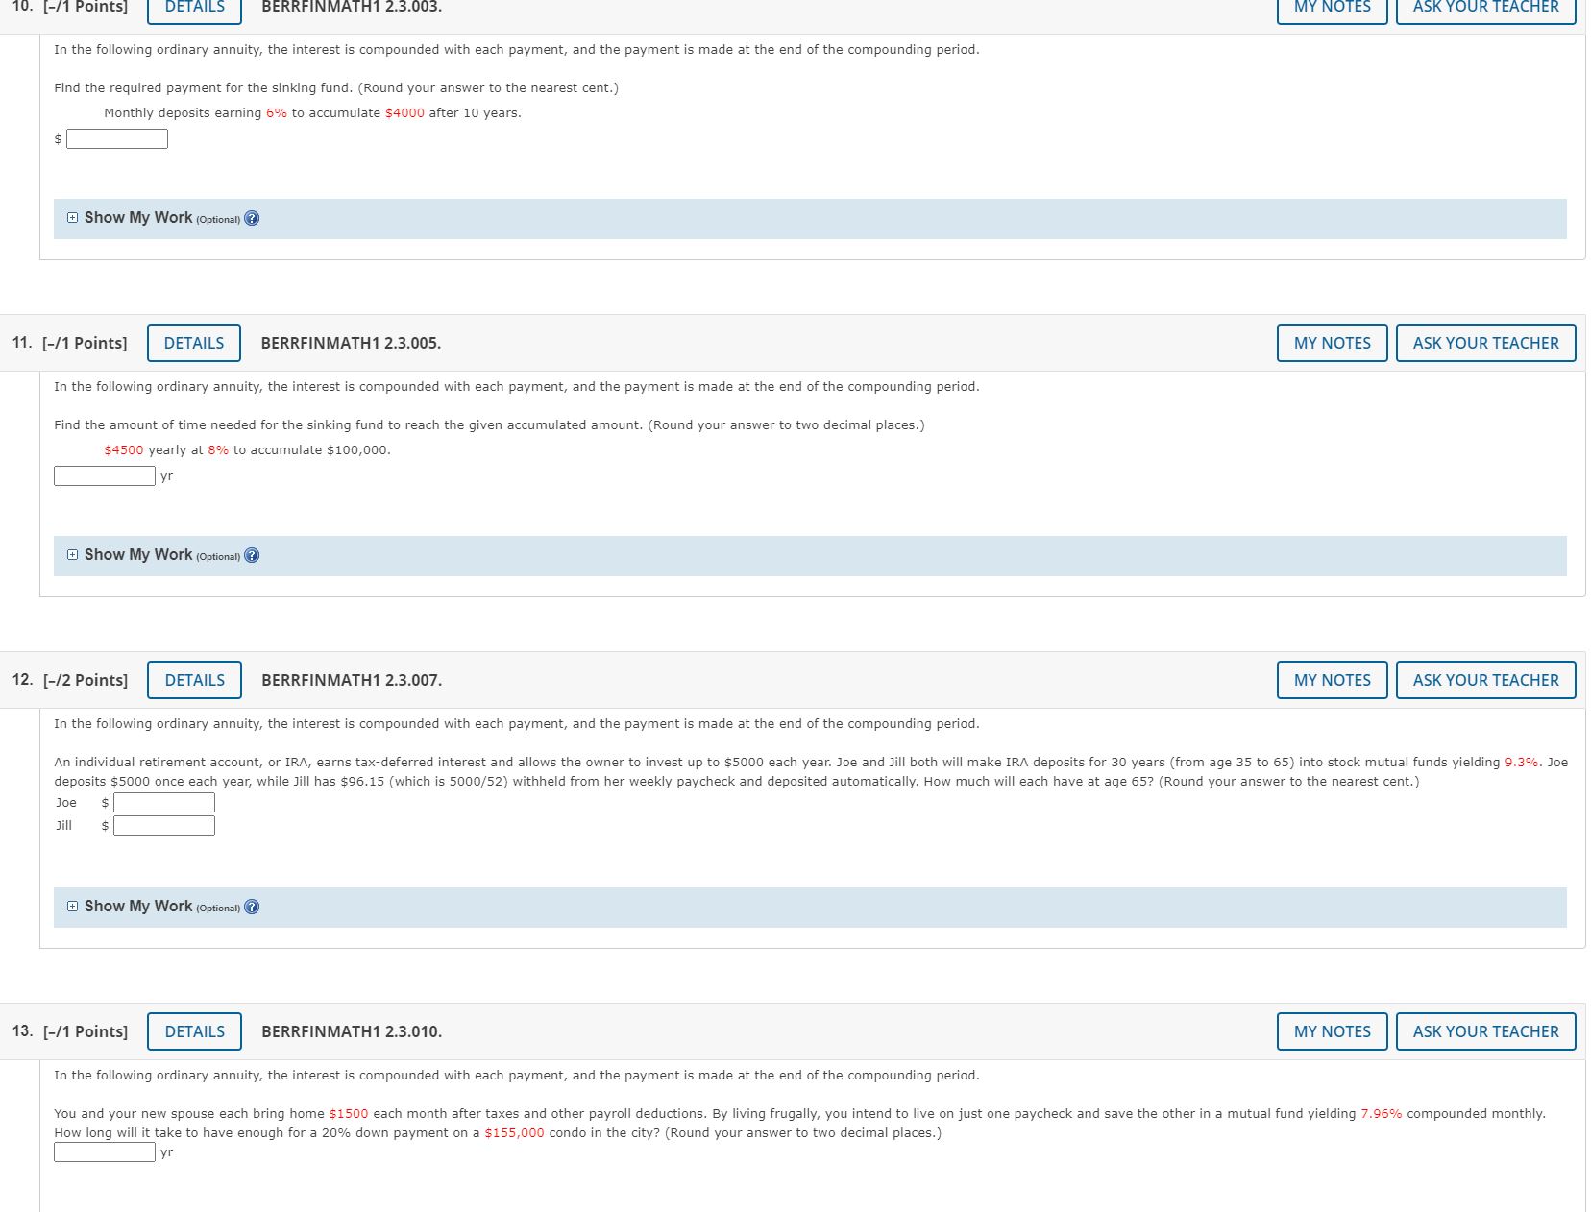Open MY NOTES for question 11

point(1333,343)
